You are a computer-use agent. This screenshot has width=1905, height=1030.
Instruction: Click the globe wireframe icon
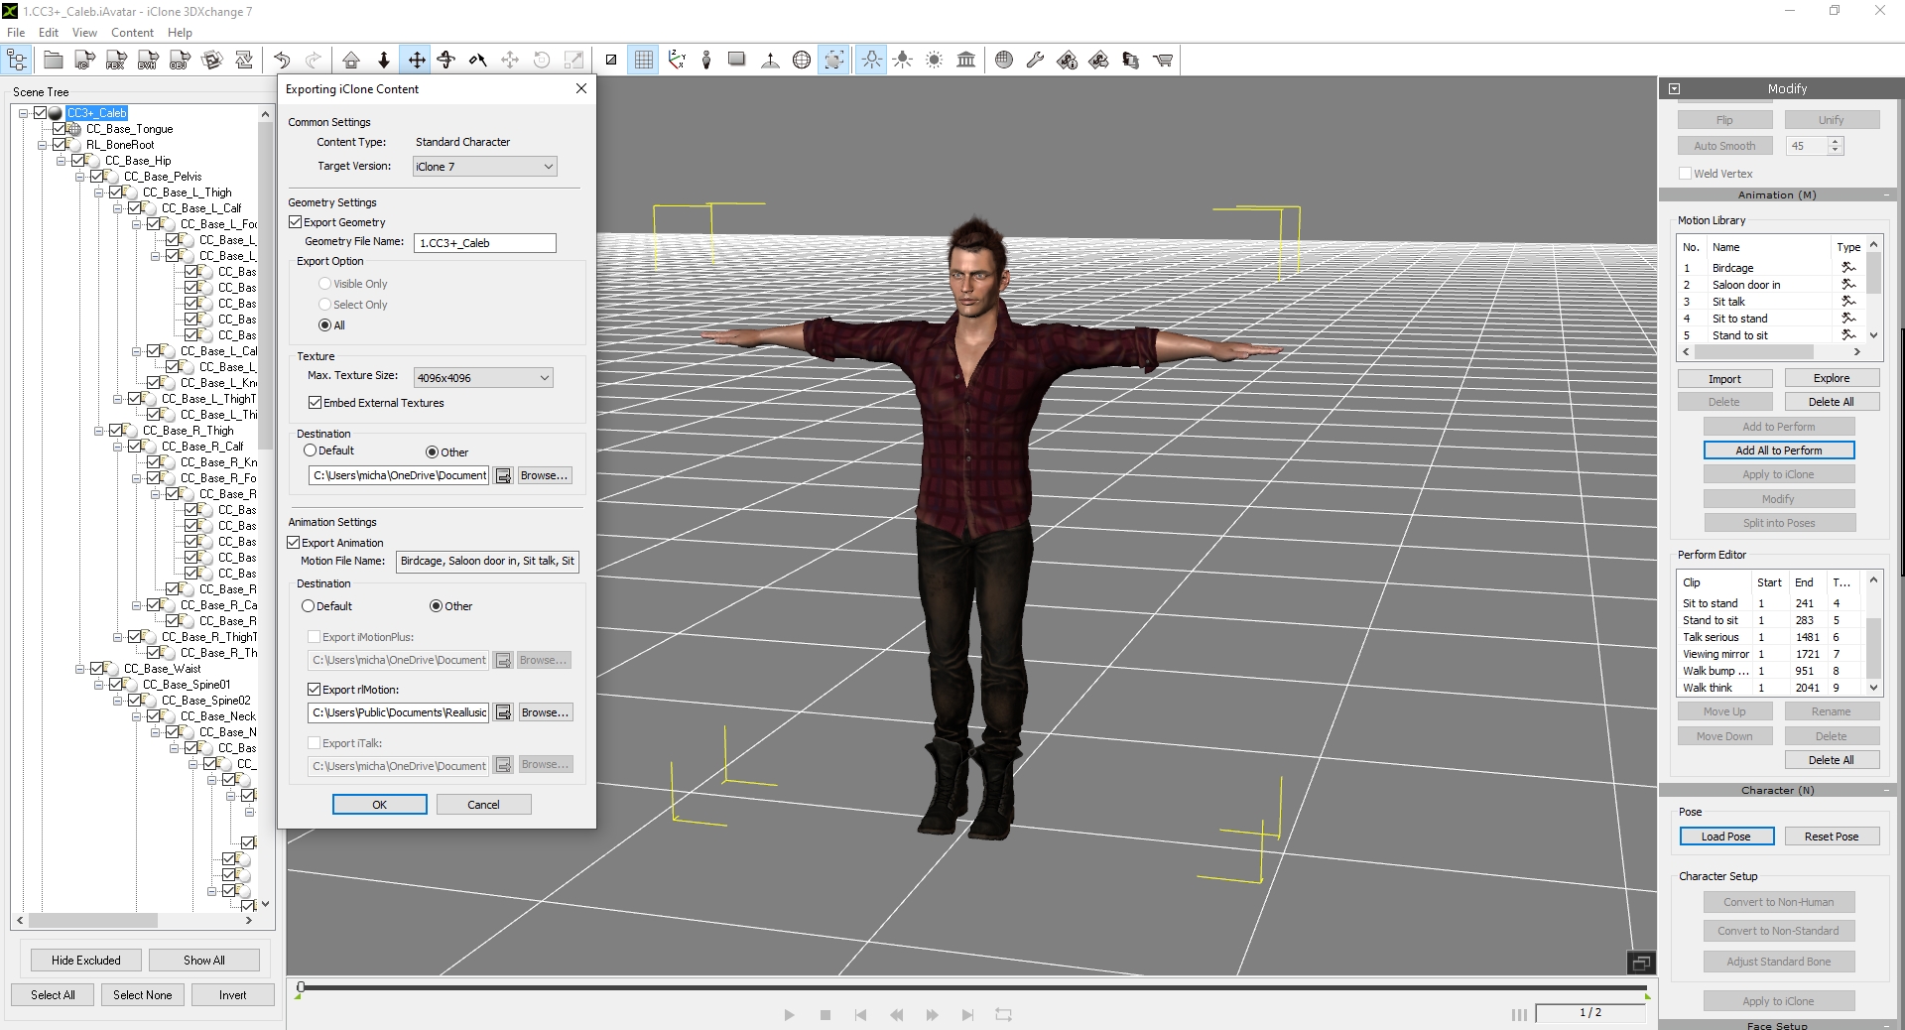point(802,61)
